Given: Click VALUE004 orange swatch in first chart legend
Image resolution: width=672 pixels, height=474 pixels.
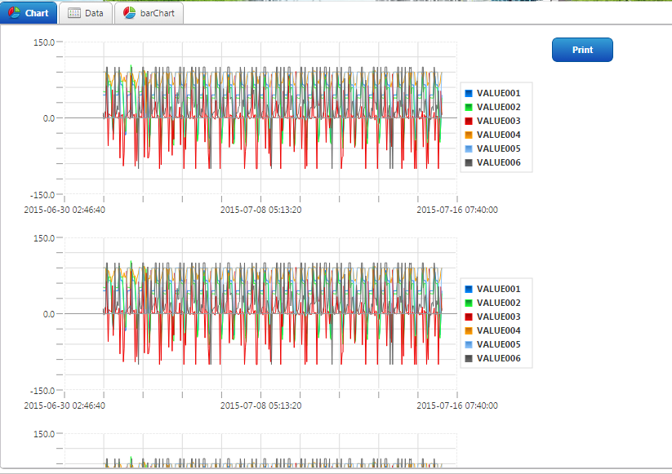Looking at the screenshot, I should [x=469, y=135].
